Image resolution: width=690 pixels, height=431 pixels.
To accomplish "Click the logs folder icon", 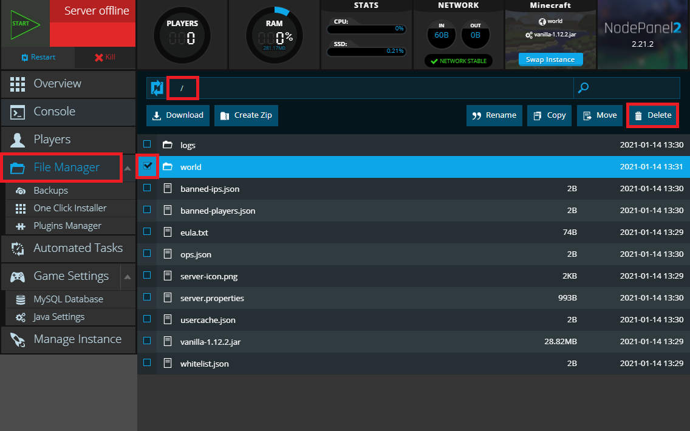I will click(x=167, y=144).
